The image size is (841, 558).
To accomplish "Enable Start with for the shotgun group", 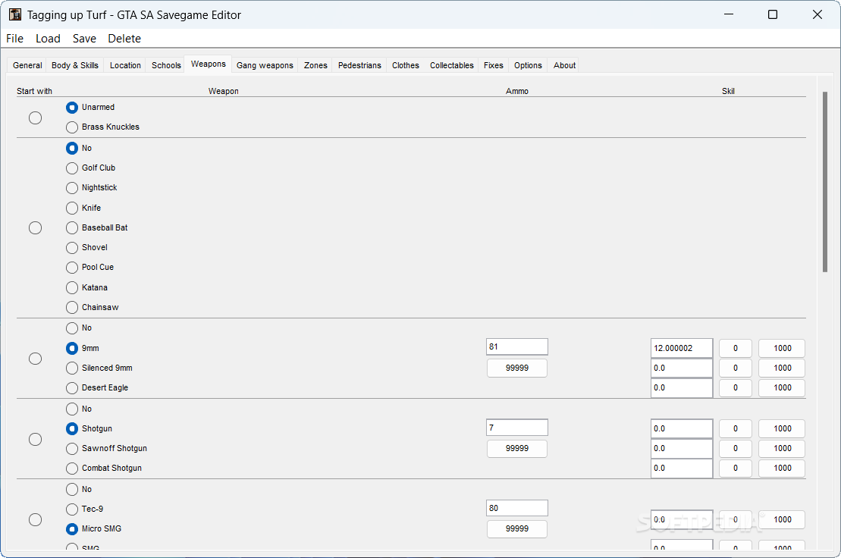I will (36, 440).
